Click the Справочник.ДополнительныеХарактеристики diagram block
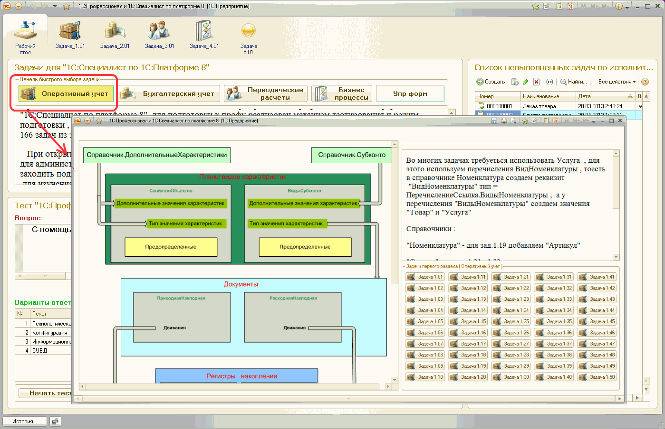The width and height of the screenshot is (665, 429). click(157, 155)
